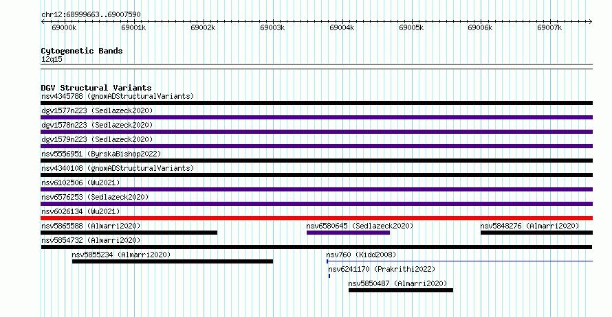Click the chr12:68999663..69007590 coordinates text
The width and height of the screenshot is (612, 317).
[91, 14]
